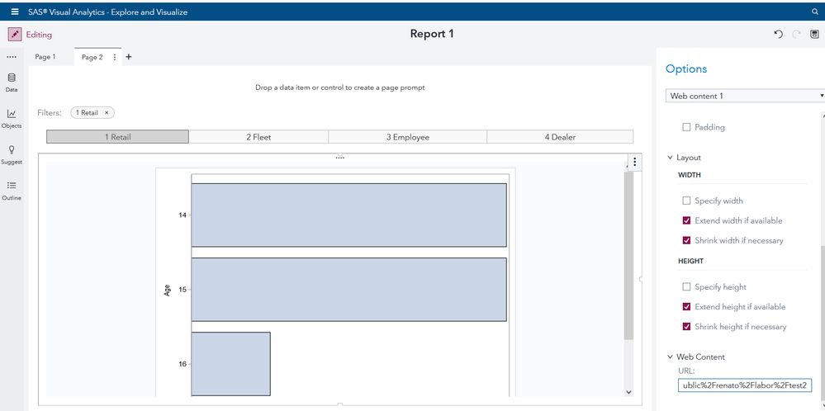
Task: Select the 3 Employee button
Action: [408, 137]
